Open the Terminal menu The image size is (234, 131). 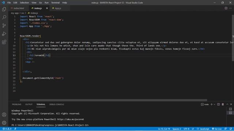55,3
